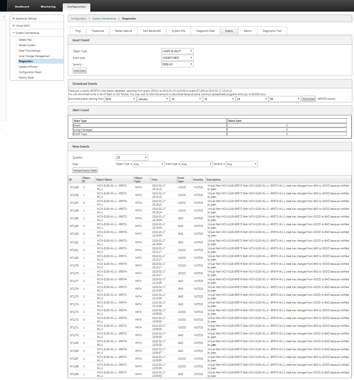Image resolution: width=354 pixels, height=380 pixels.
Task: Click the Download events button
Action: point(309,99)
